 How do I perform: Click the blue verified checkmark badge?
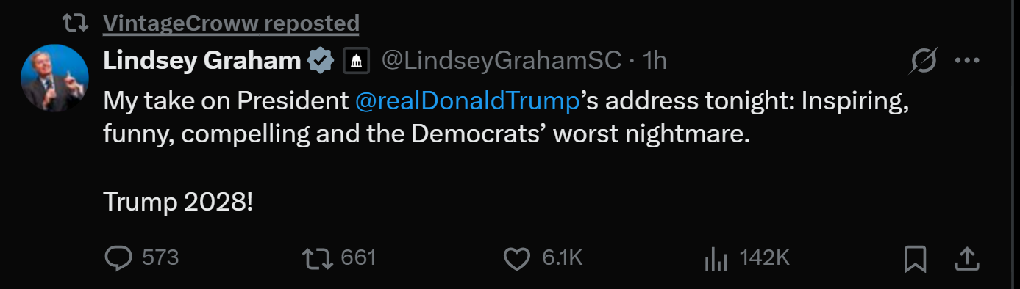pyautogui.click(x=321, y=61)
